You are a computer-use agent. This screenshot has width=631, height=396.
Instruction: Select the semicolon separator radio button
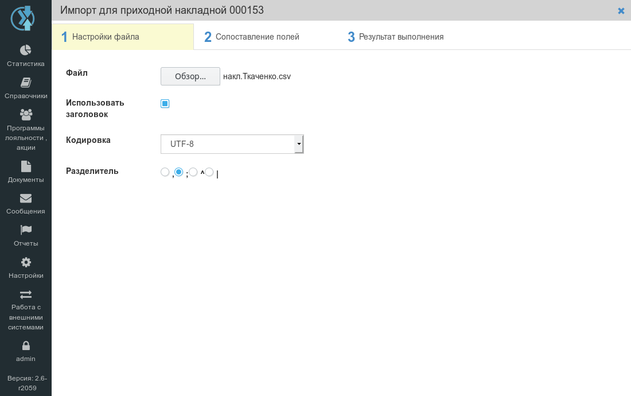178,172
